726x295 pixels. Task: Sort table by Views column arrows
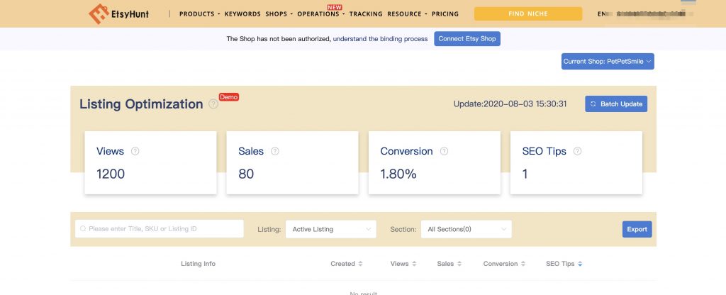pos(414,264)
